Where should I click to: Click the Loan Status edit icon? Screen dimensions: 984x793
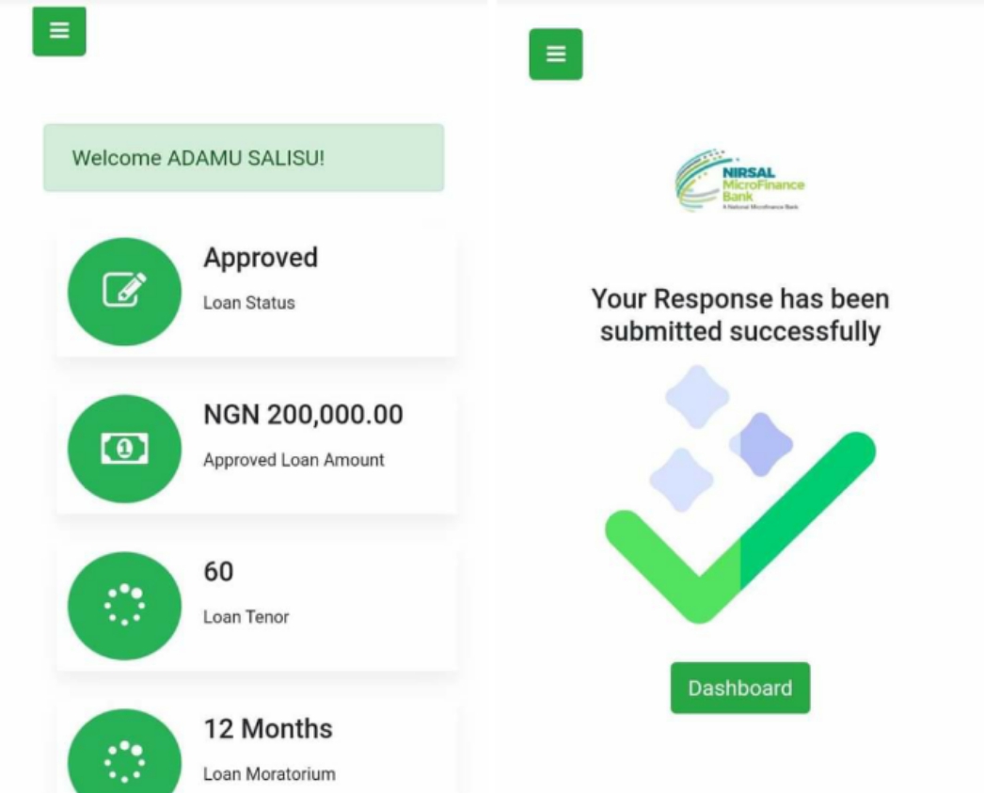124,292
